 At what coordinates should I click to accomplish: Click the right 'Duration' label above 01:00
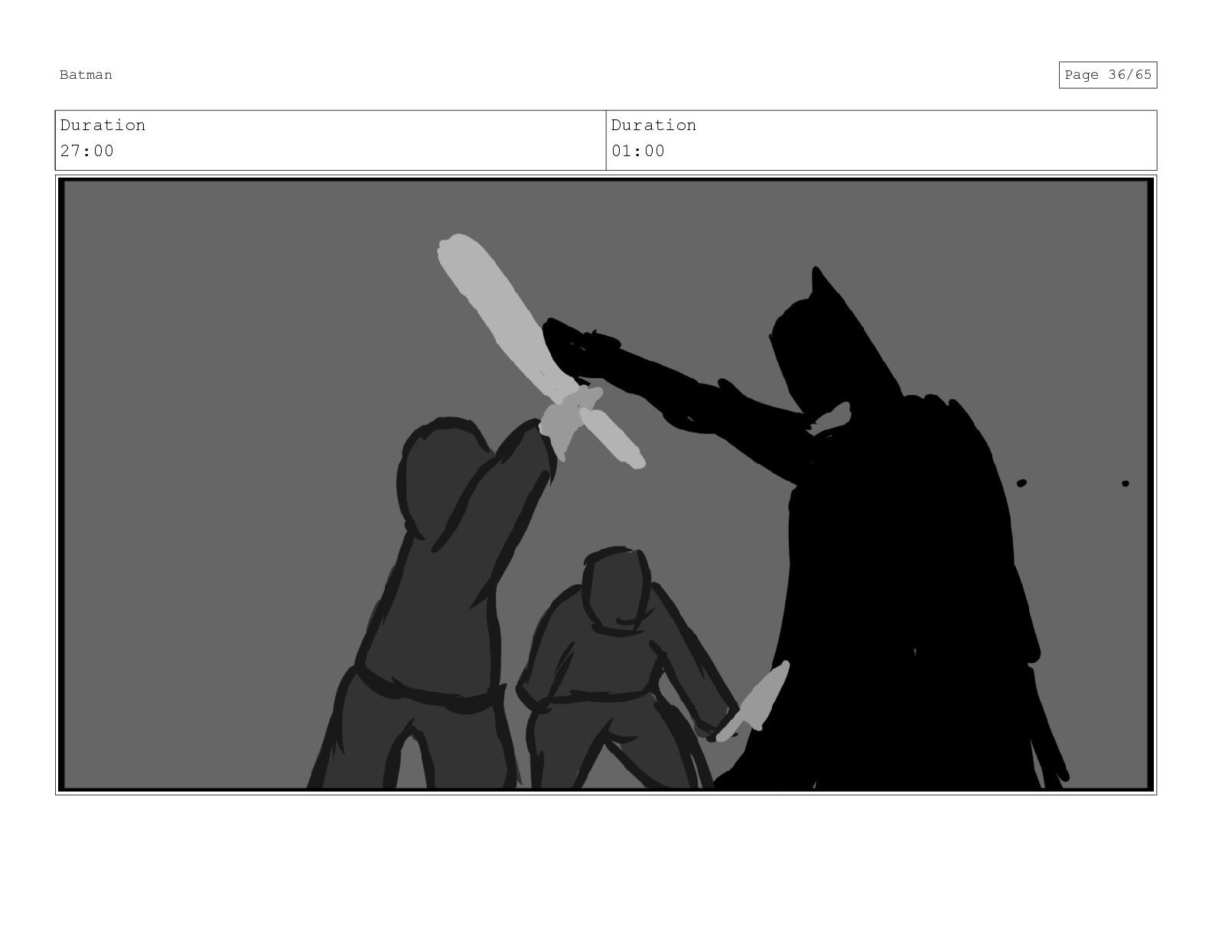pos(653,125)
